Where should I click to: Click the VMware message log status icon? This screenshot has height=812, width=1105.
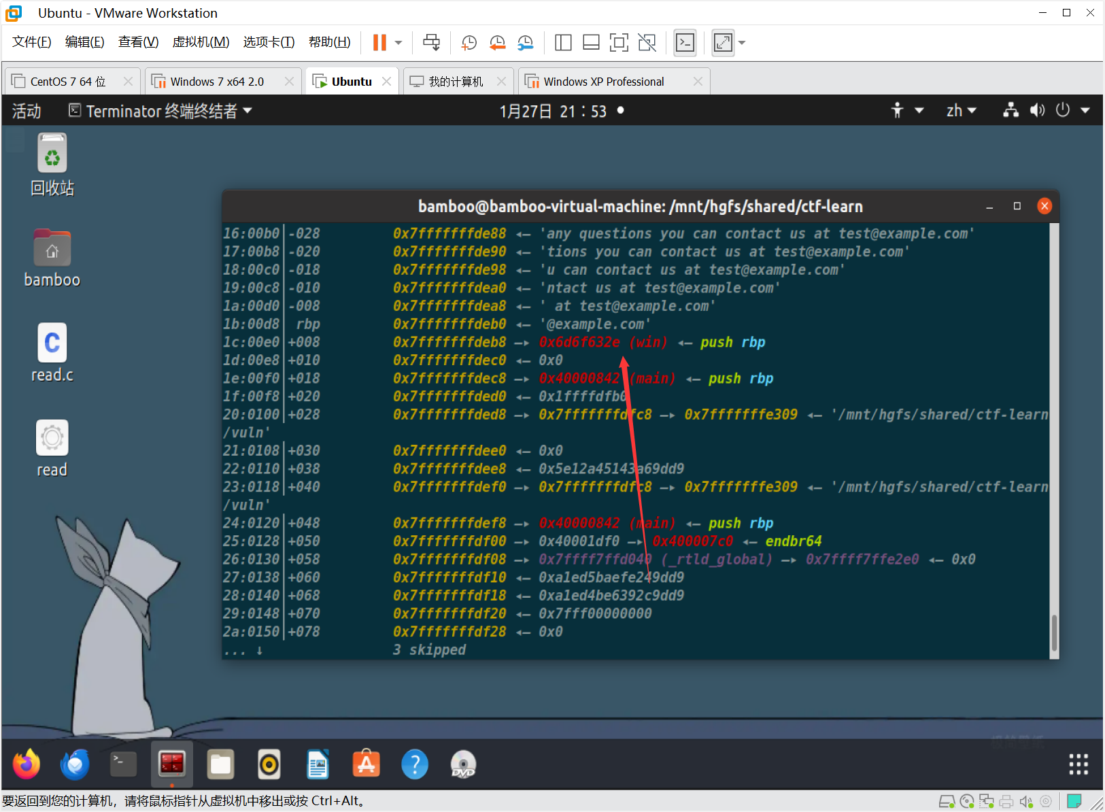(1074, 801)
